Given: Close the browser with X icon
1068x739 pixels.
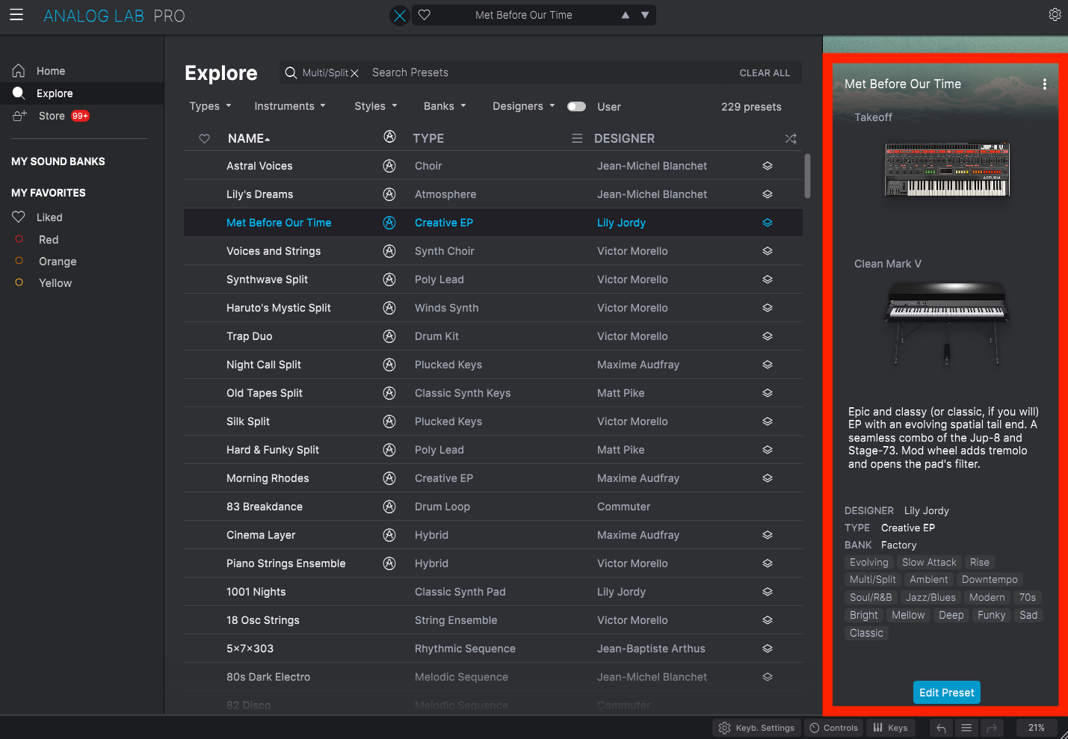Looking at the screenshot, I should (x=400, y=15).
